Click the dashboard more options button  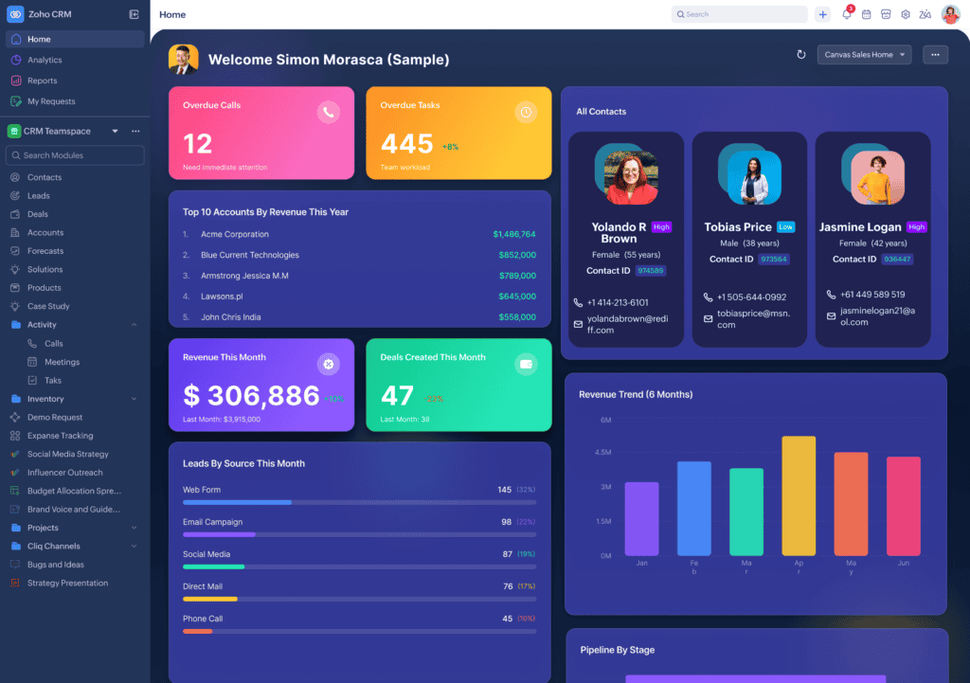(x=935, y=55)
